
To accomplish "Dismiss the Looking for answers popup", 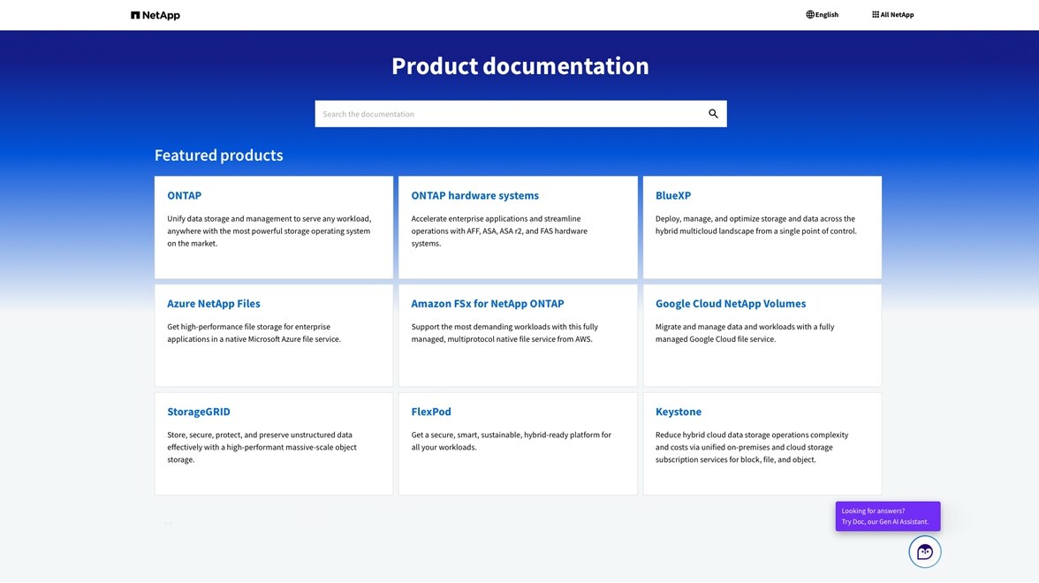I will [888, 516].
